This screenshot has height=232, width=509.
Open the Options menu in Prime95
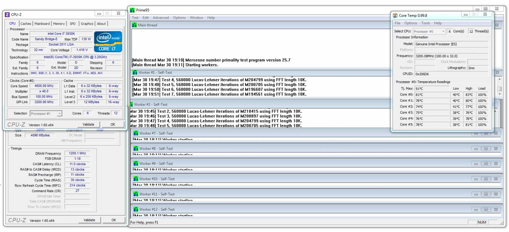(179, 18)
